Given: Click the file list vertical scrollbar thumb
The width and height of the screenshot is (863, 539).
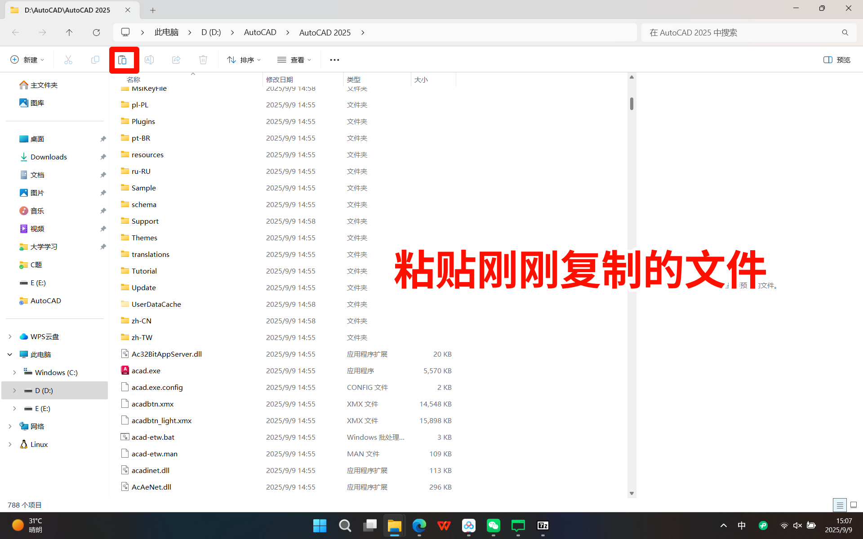Looking at the screenshot, I should 632,104.
